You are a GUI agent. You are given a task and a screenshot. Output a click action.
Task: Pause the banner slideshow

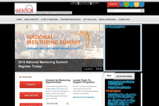click(99, 69)
